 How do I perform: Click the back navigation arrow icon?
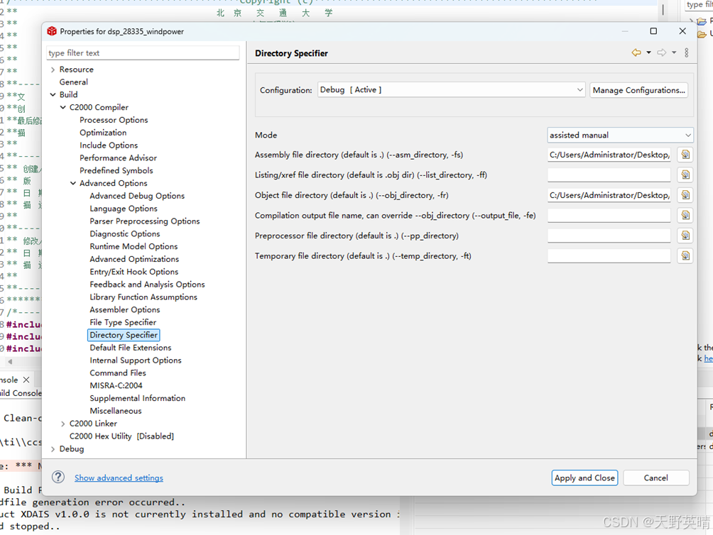click(x=636, y=53)
